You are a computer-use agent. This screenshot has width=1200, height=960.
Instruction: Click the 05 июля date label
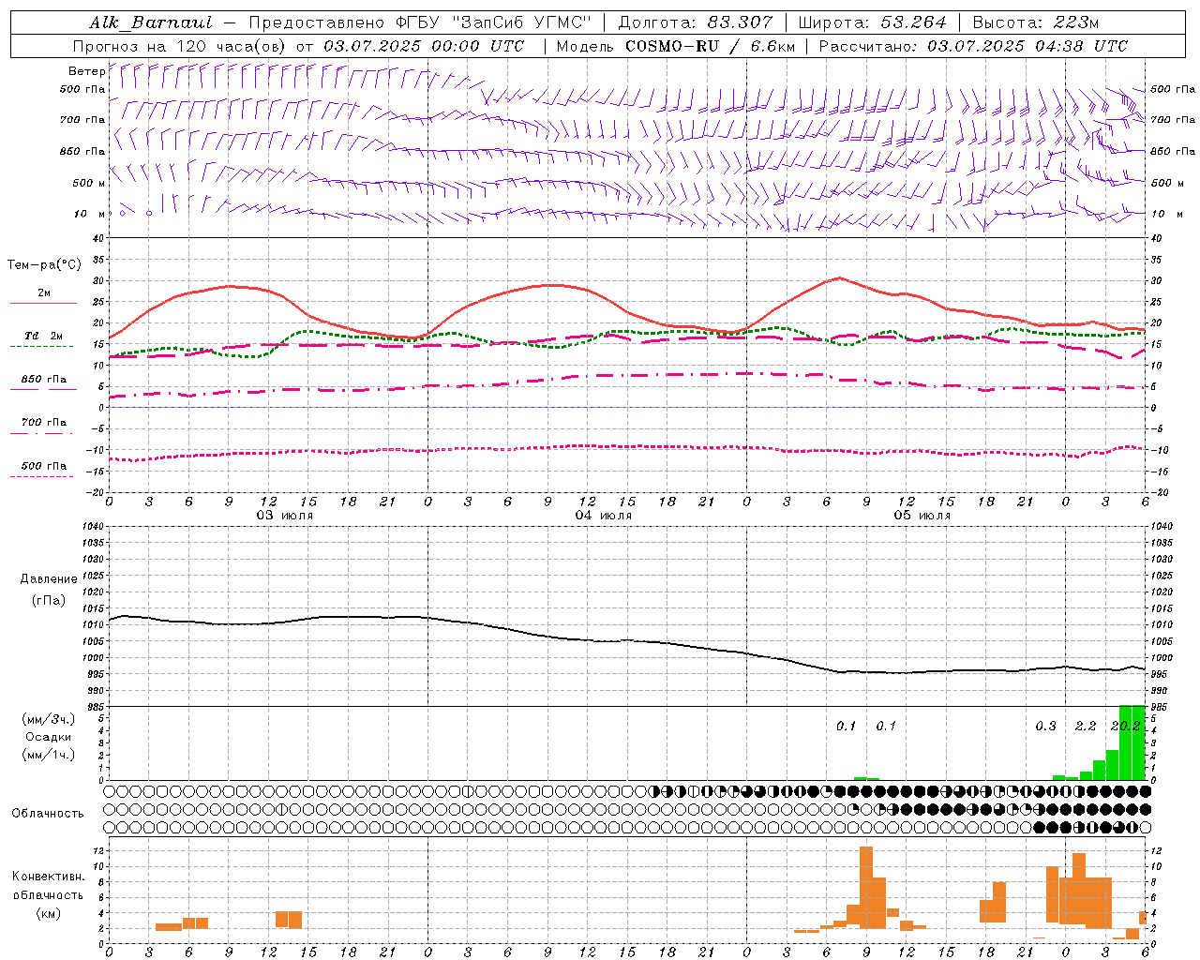(922, 516)
